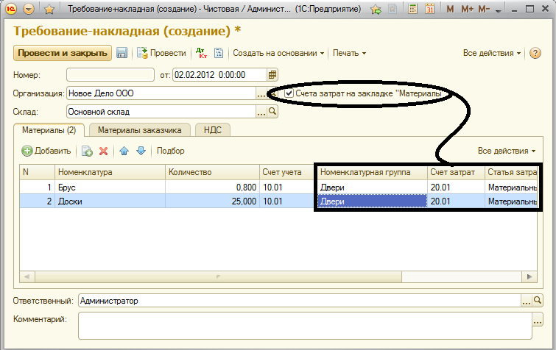Image resolution: width=556 pixels, height=350 pixels.
Task: Click horizontal scrollbar right arrow
Action: (529, 276)
